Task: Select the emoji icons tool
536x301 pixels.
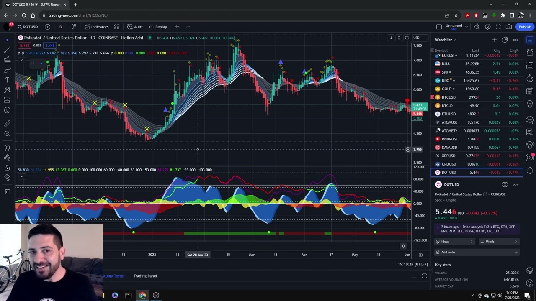Action: tap(7, 110)
